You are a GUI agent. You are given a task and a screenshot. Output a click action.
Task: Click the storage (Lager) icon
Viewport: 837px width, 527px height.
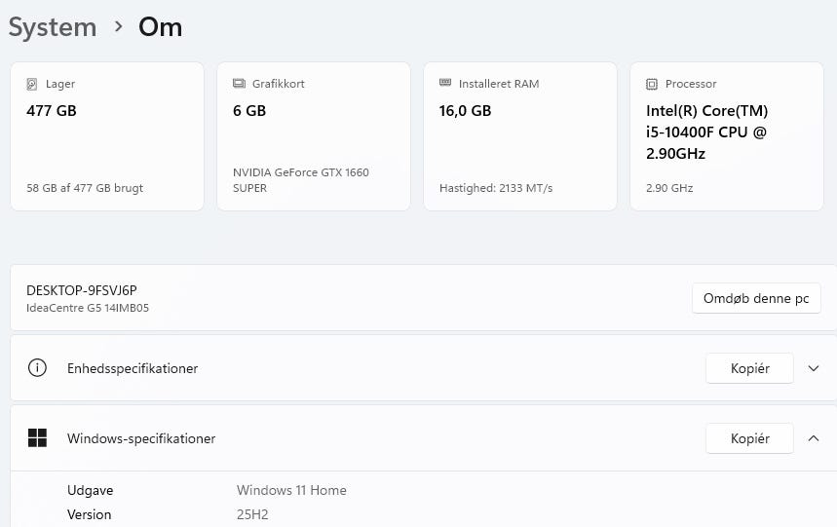click(32, 84)
